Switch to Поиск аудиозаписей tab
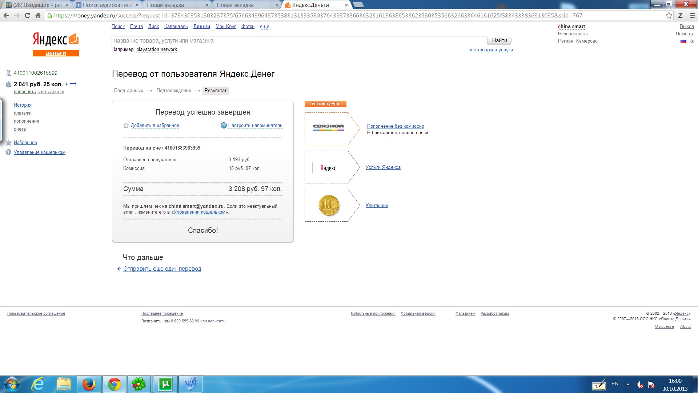Image resolution: width=698 pixels, height=393 pixels. [x=107, y=5]
